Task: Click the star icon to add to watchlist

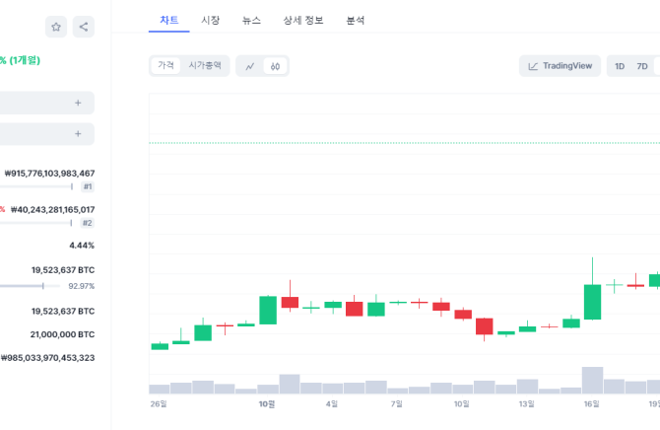Action: [x=57, y=27]
